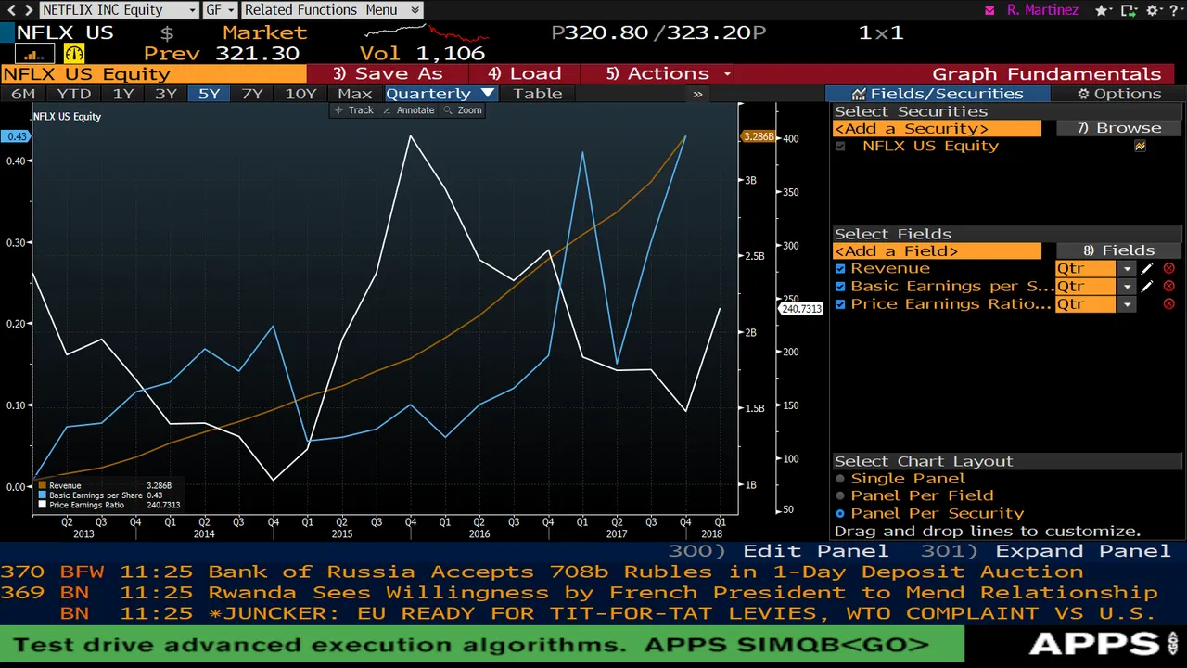
Task: Toggle the Price Earnings Ratio checkbox
Action: 840,304
